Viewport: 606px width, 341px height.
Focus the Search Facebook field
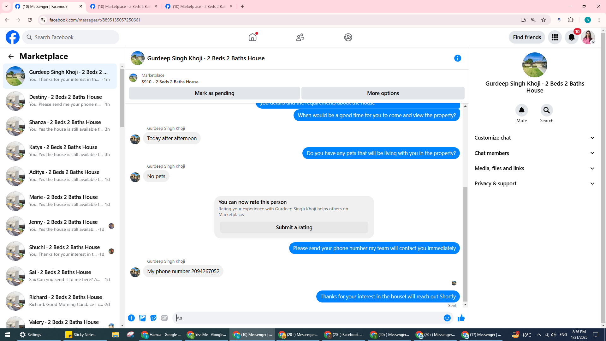click(71, 37)
